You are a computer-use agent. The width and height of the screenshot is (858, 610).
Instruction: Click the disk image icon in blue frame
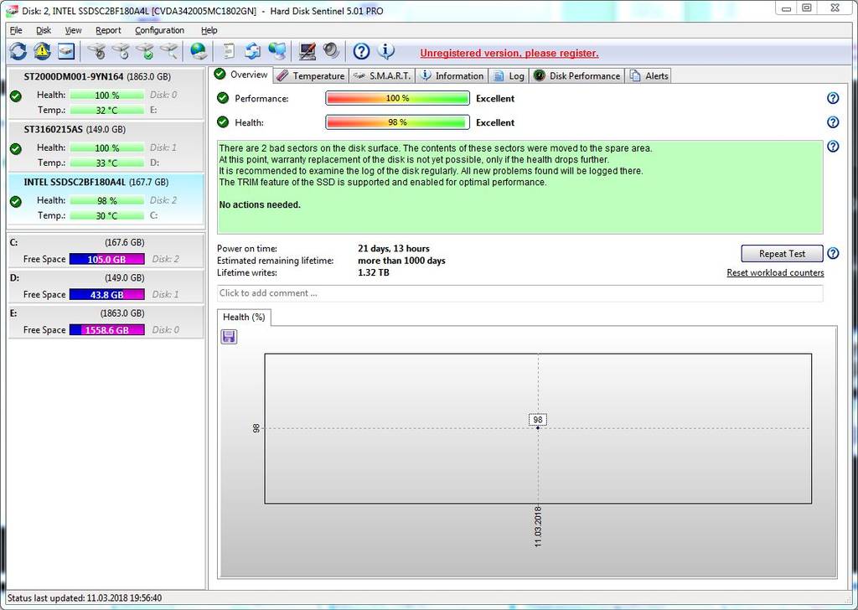click(x=66, y=51)
